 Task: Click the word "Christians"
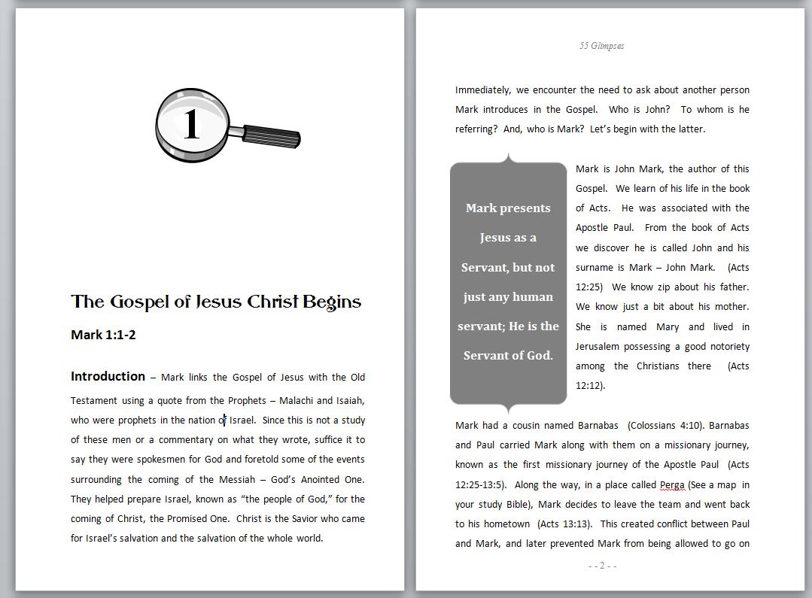[x=658, y=366]
